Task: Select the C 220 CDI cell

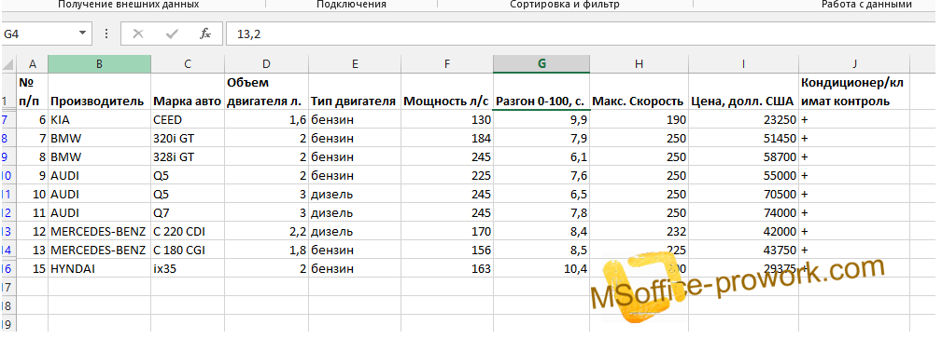Action: (x=188, y=231)
